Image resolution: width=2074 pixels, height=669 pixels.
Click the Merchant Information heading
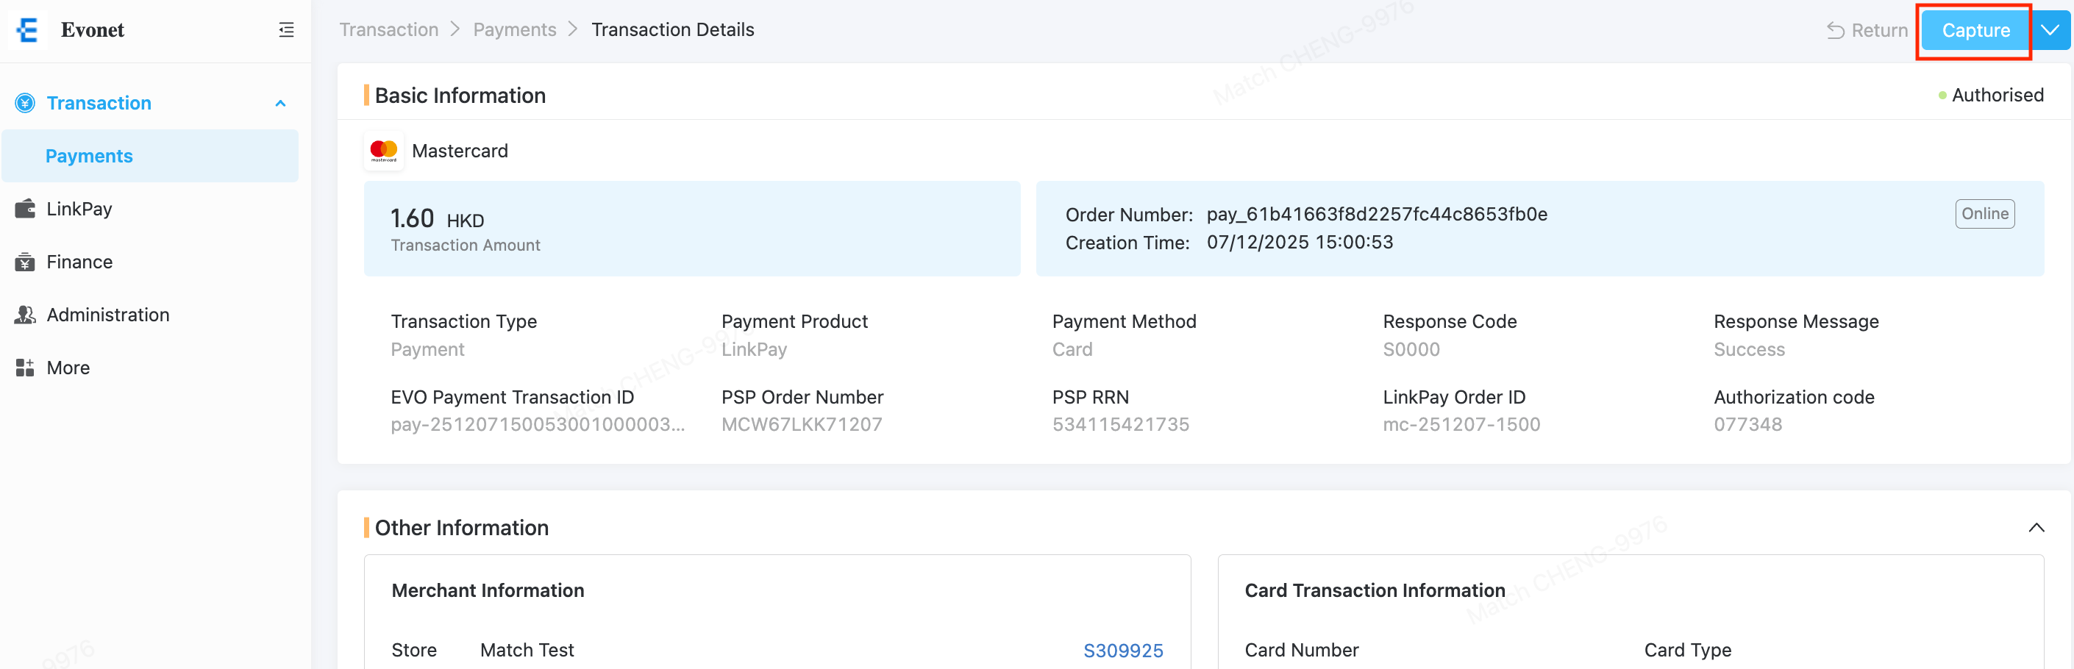(487, 590)
